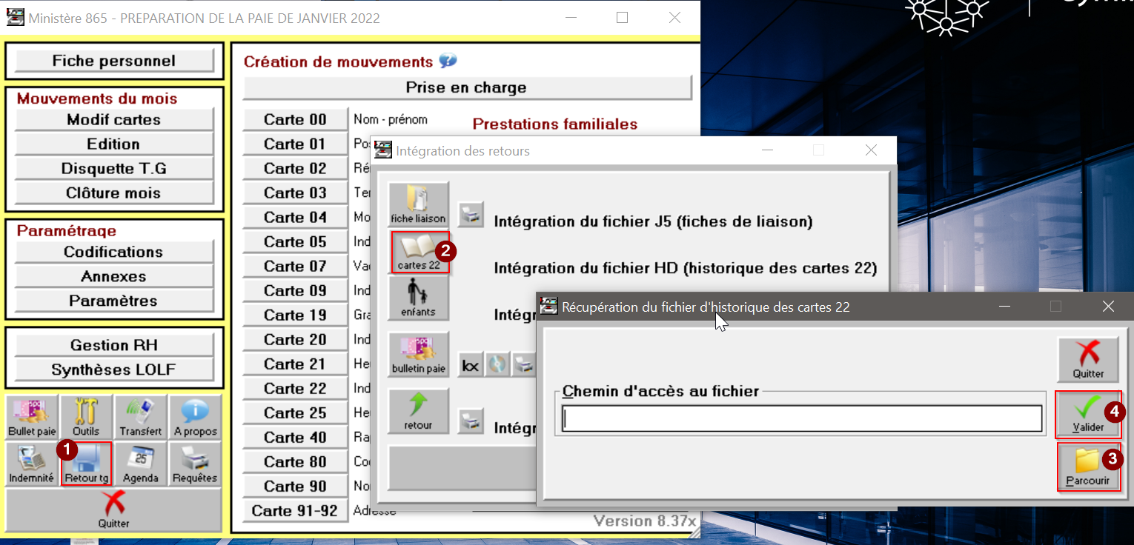Open the Requêtes printer icon
The height and width of the screenshot is (545, 1134).
tap(196, 464)
